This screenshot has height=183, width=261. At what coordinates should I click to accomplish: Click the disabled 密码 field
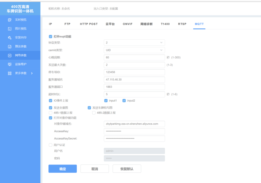coord(134,158)
